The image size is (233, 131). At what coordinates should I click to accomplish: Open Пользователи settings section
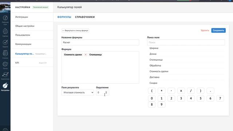(32, 35)
